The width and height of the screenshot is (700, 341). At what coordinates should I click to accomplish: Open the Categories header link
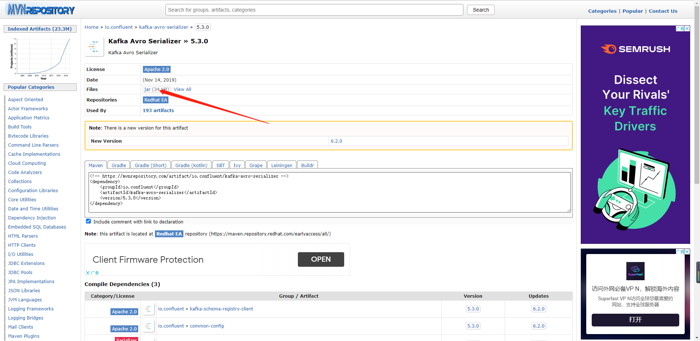pos(602,11)
